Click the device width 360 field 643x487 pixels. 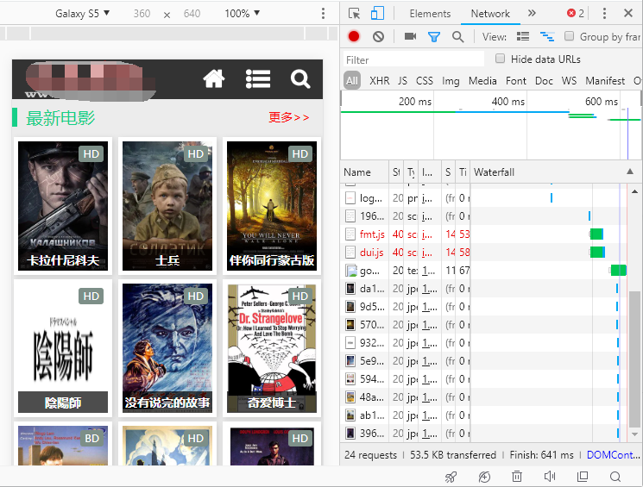tap(142, 14)
